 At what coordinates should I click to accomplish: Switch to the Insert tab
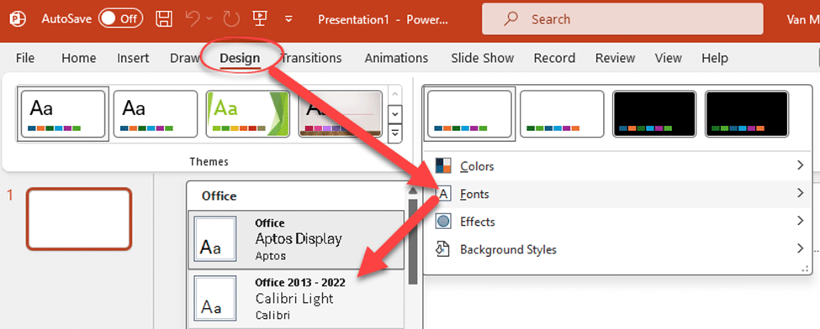tap(133, 58)
